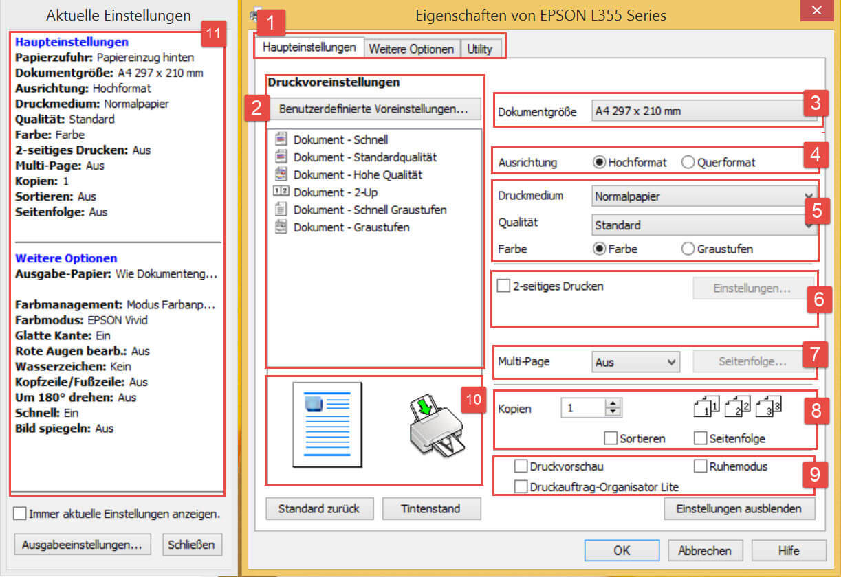Click the Dokument - Schnell preset icon
The height and width of the screenshot is (577, 841).
[x=280, y=139]
